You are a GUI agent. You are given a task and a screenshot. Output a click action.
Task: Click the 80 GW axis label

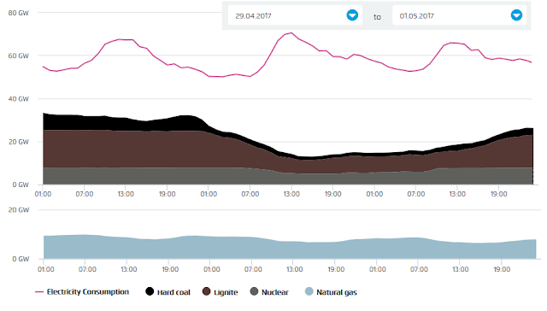[x=19, y=13]
